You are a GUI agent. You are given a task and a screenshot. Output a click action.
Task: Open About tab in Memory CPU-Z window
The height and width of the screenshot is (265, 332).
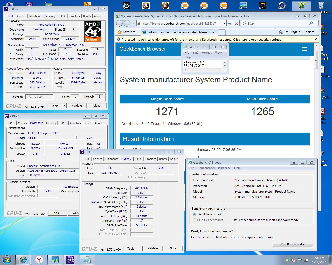(174, 159)
